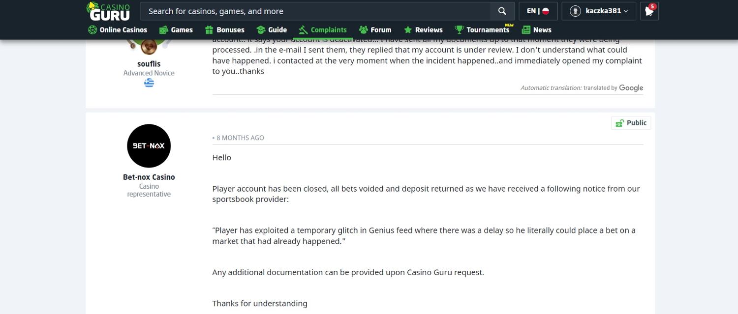Click the Public unlocked padlock badge

pyautogui.click(x=631, y=123)
